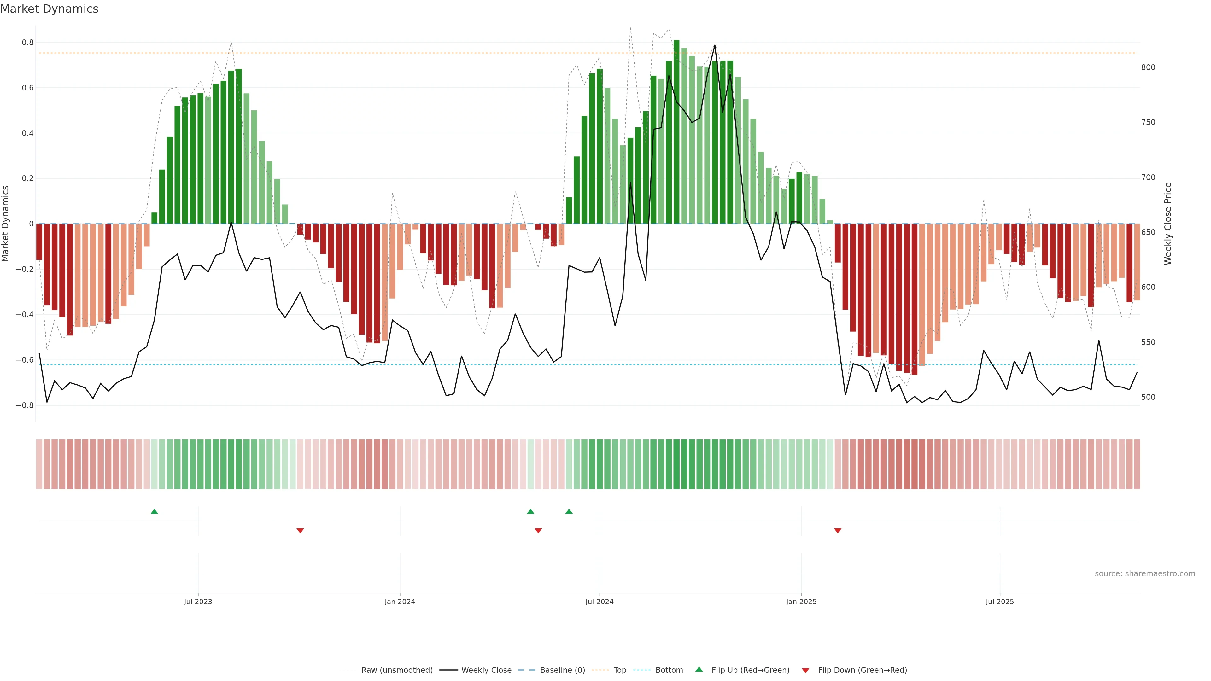Viewport: 1211px width, 681px height.
Task: Click the Jul 2024 x-axis label
Action: pos(600,602)
